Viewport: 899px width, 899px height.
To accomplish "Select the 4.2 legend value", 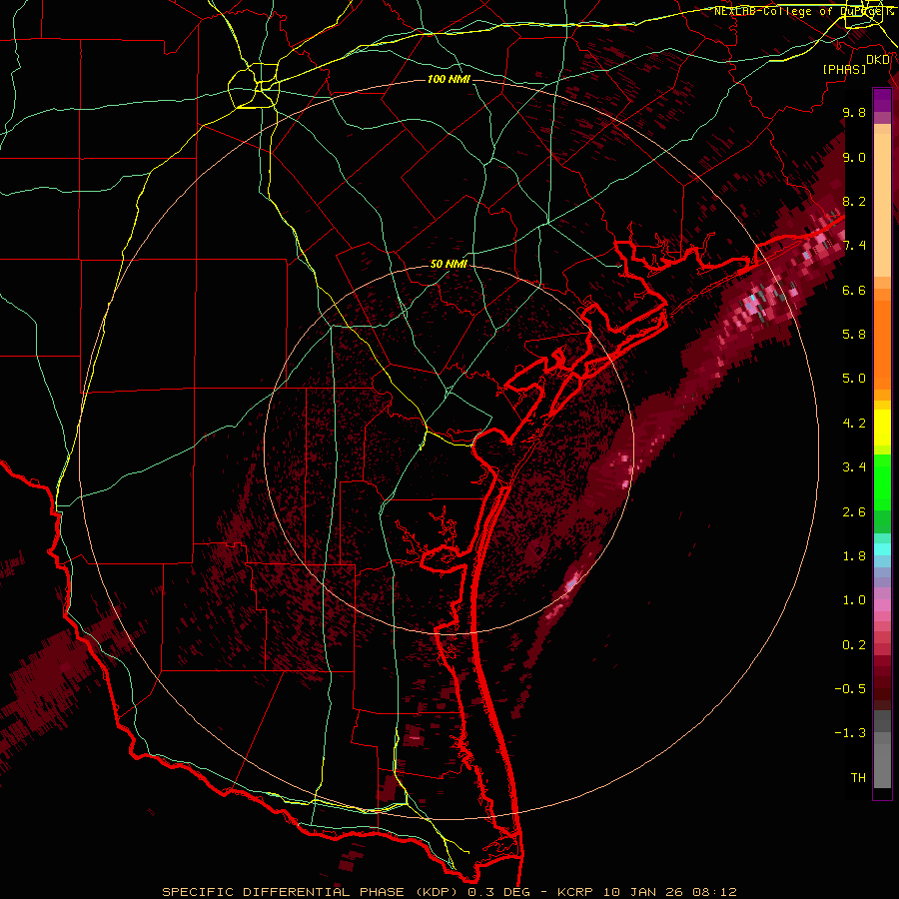I will pos(854,424).
